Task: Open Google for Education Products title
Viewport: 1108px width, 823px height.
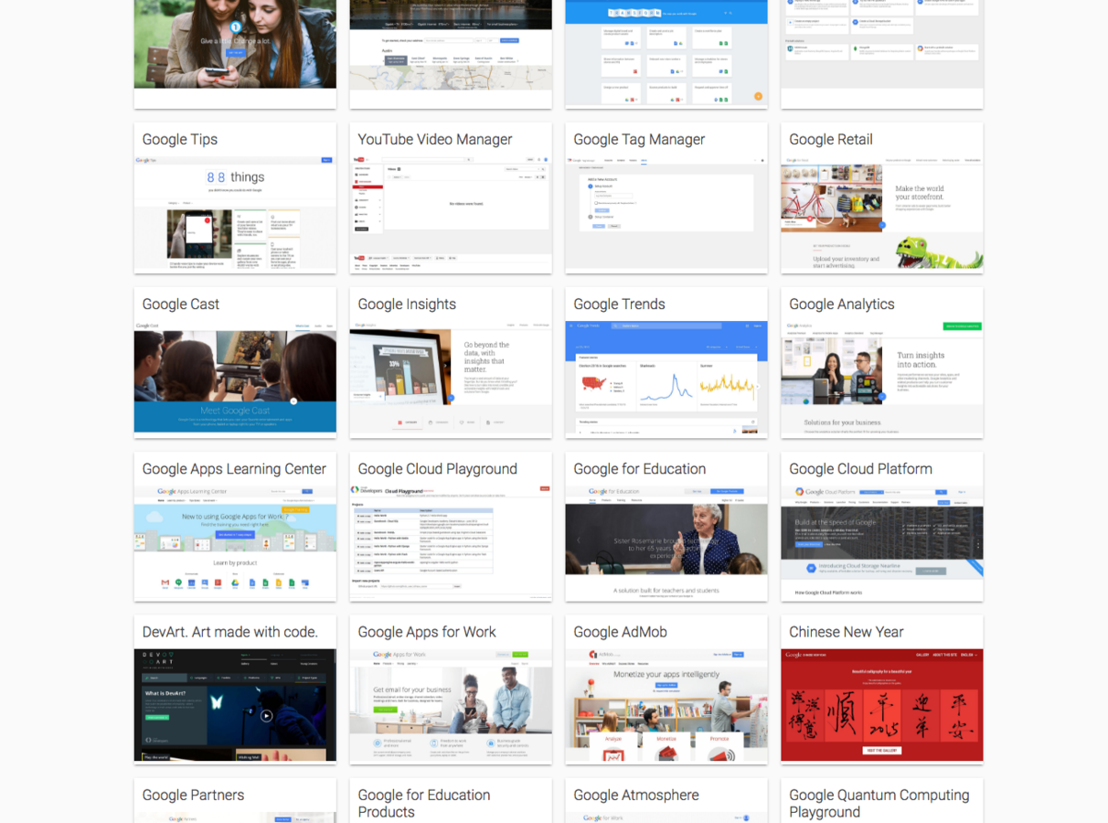Action: [424, 804]
